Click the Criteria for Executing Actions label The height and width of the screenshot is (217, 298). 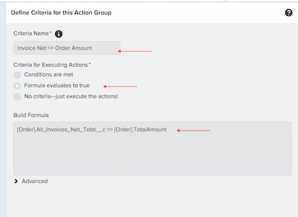(51, 65)
